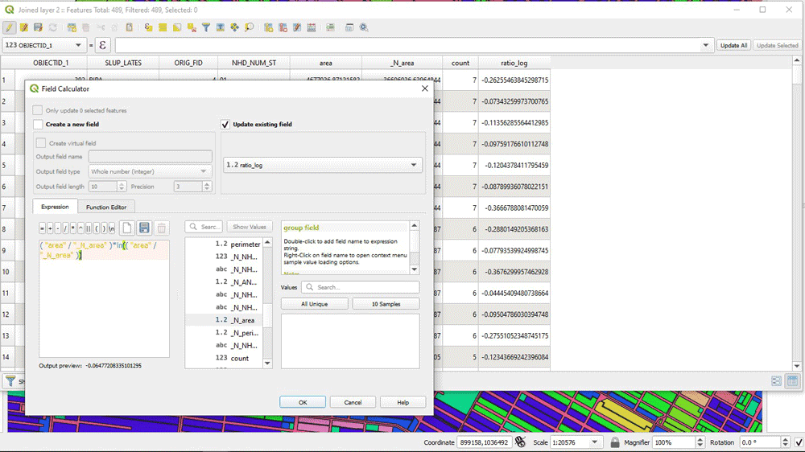Reload the attribute table
Viewport: 805px width, 452px height.
(52, 27)
